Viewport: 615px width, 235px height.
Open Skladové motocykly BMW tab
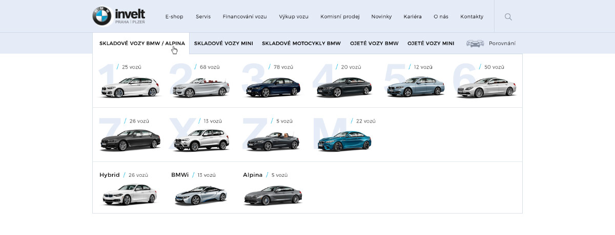[x=301, y=43]
